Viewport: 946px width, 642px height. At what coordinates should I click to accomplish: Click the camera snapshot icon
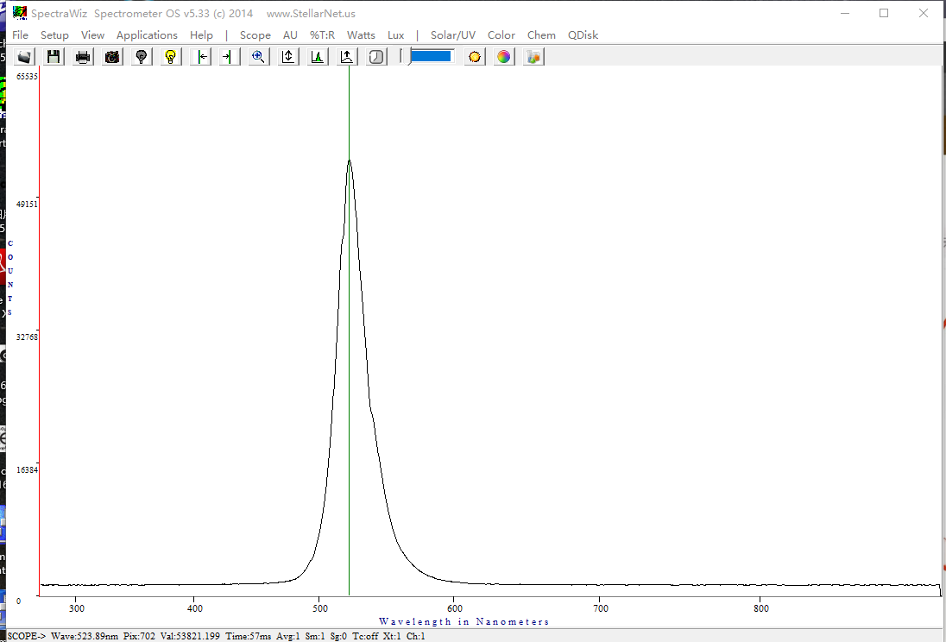tap(112, 57)
